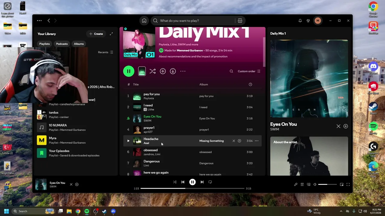Open the Browse icon in search bar
Viewport: 385px width, 216px height.
tap(240, 21)
